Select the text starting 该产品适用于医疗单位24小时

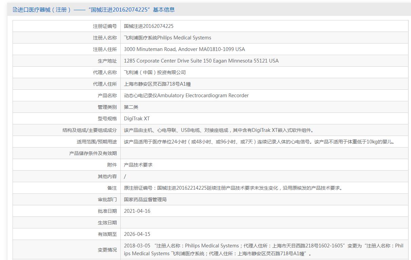tap(260, 142)
